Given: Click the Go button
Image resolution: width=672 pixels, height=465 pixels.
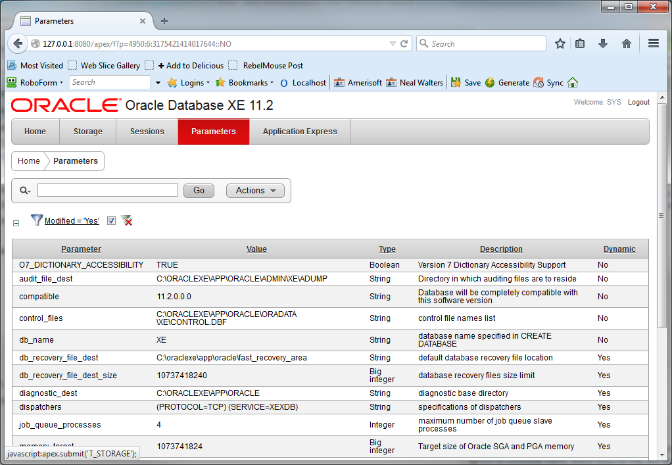Looking at the screenshot, I should [x=199, y=190].
